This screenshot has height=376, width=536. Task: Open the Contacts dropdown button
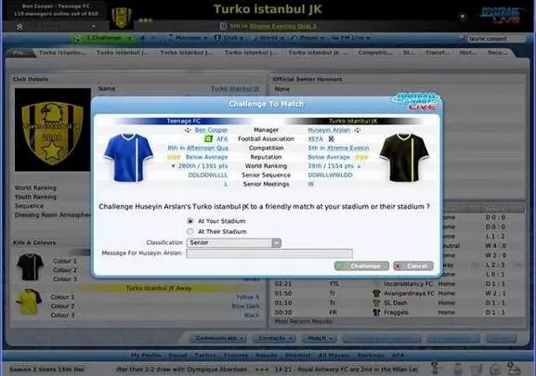274,339
